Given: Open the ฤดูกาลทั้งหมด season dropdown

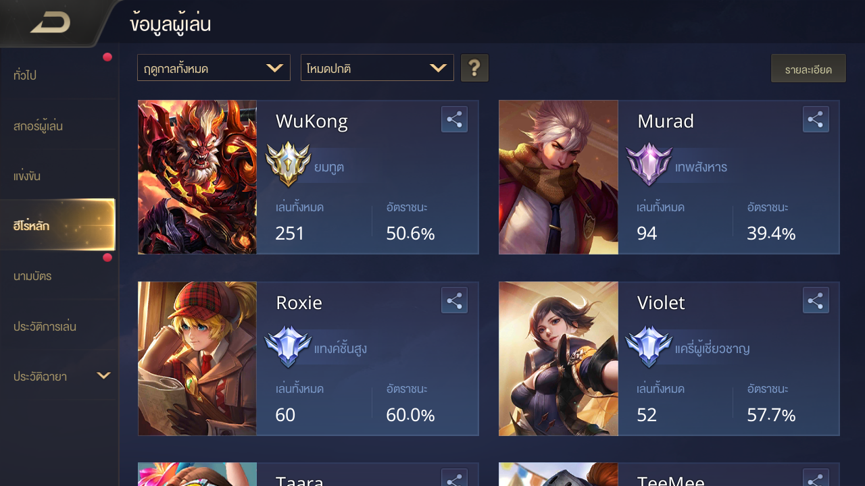Looking at the screenshot, I should pos(214,67).
